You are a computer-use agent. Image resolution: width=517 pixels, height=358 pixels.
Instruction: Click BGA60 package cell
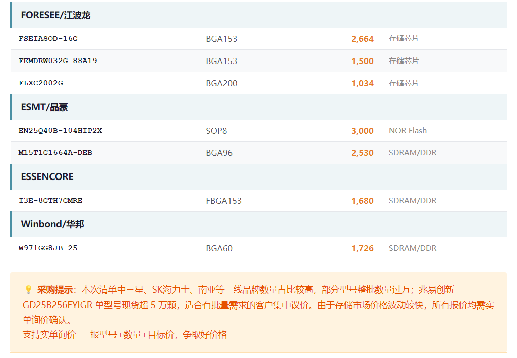point(219,248)
